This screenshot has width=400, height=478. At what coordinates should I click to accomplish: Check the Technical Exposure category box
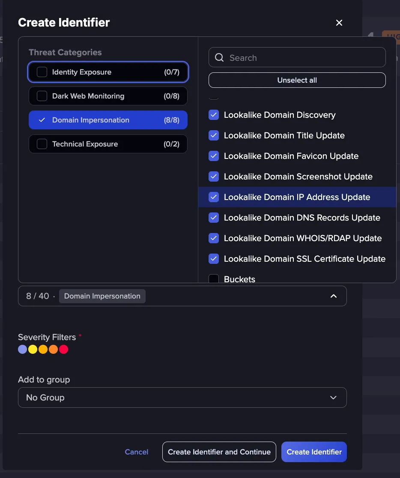(42, 144)
